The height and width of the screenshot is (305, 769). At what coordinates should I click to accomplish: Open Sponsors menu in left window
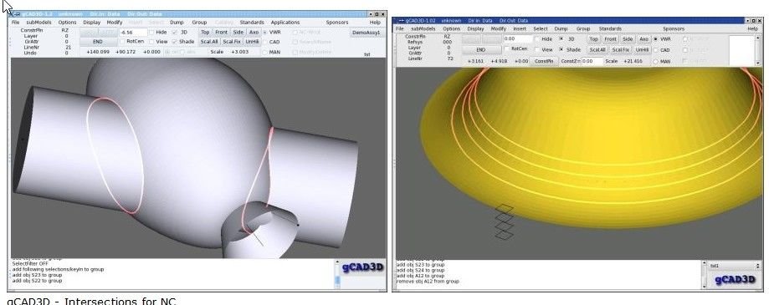(x=337, y=23)
